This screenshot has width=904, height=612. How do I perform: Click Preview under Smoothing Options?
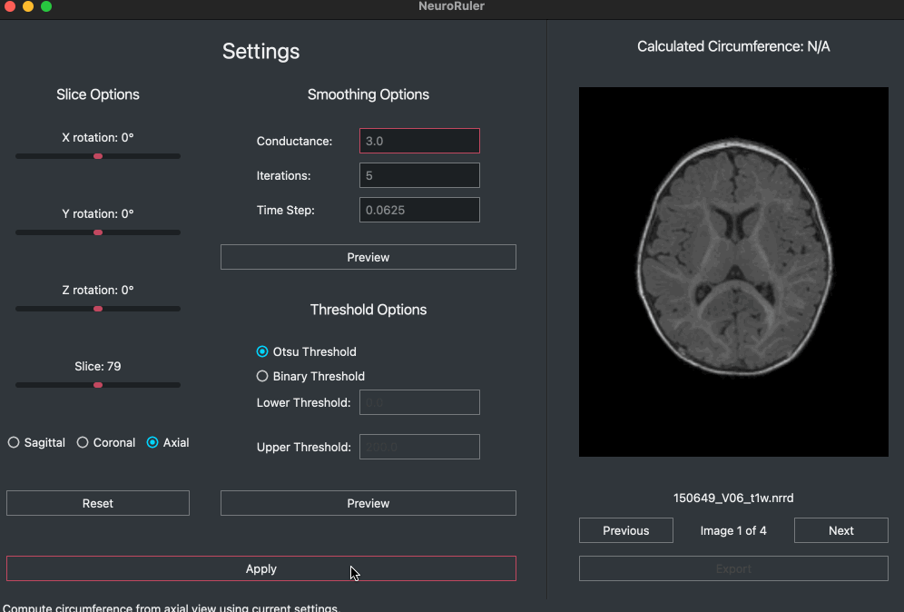click(x=368, y=257)
